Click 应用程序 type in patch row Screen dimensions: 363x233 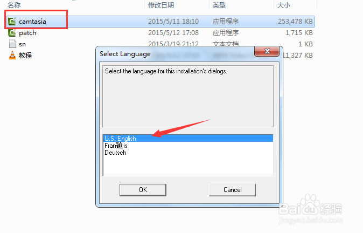pos(226,33)
